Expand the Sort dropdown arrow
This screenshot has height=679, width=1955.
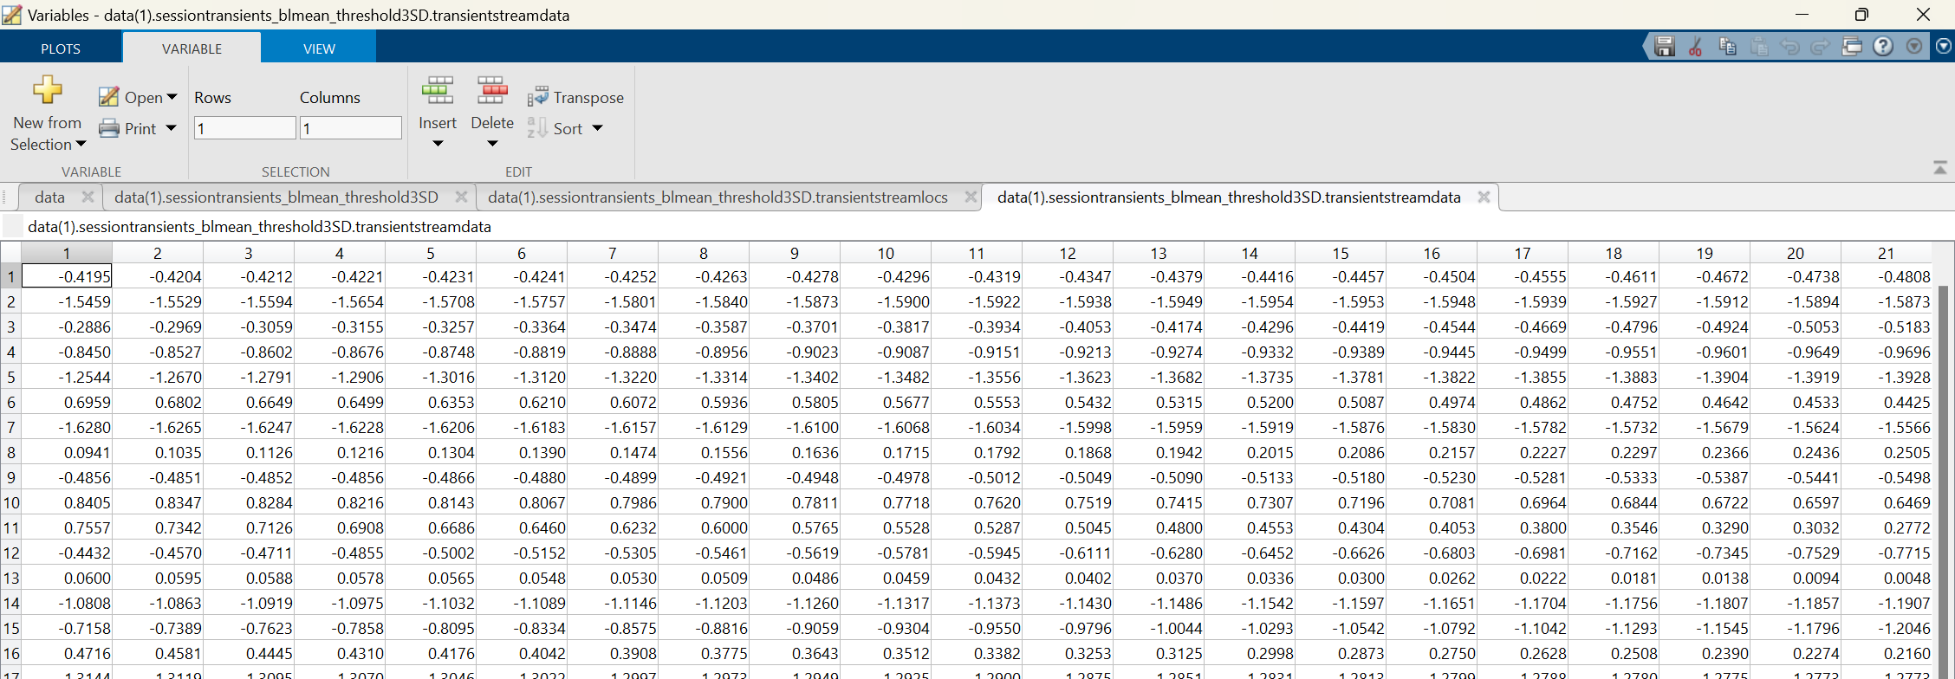(x=597, y=128)
